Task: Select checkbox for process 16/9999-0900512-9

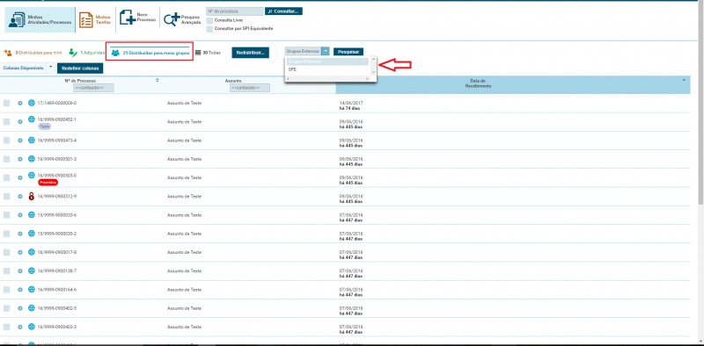Action: [6, 197]
